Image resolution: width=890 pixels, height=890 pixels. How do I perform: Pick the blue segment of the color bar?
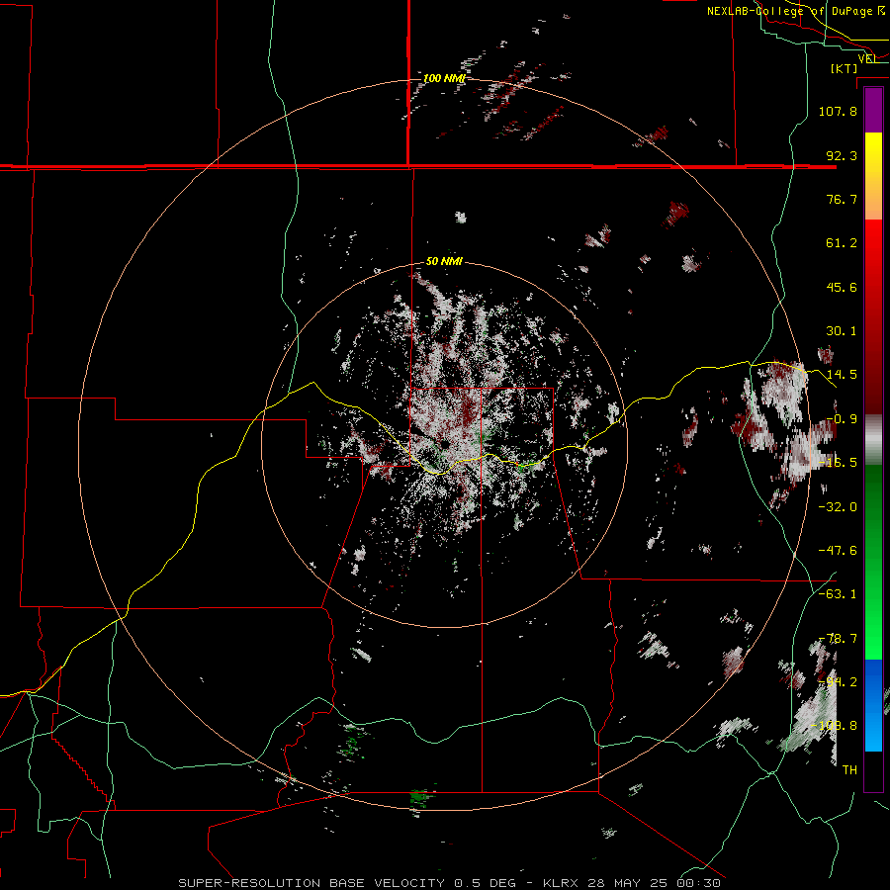point(873,705)
